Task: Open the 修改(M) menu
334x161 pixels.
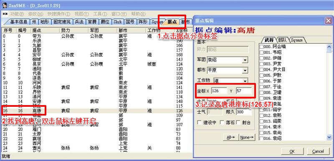Action: pyautogui.click(x=35, y=14)
